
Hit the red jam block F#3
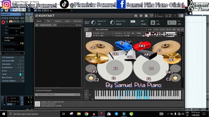[142, 46]
